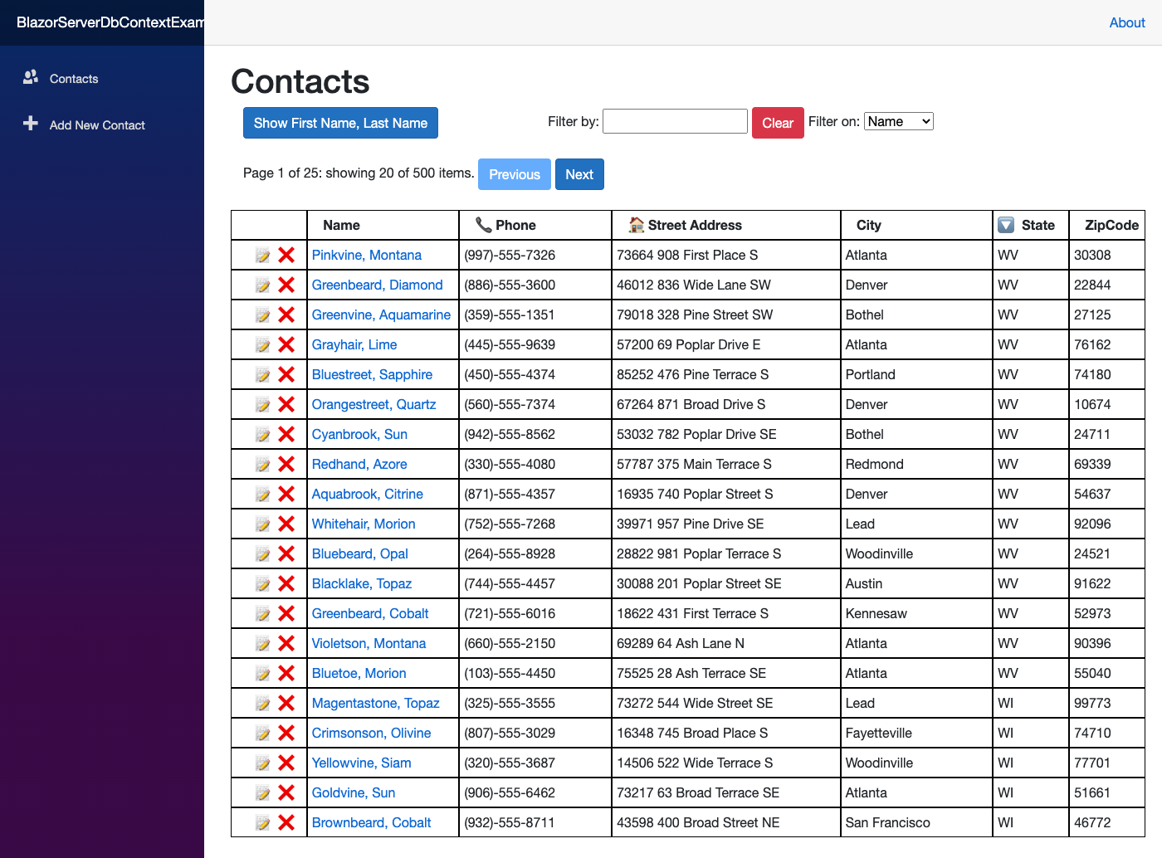Delete Cyanbrook, Sun with the red X icon
Image resolution: width=1162 pixels, height=858 pixels.
click(x=286, y=434)
